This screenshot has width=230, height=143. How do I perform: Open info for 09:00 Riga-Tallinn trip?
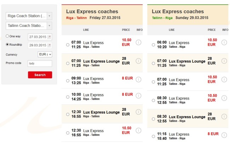click(x=138, y=80)
